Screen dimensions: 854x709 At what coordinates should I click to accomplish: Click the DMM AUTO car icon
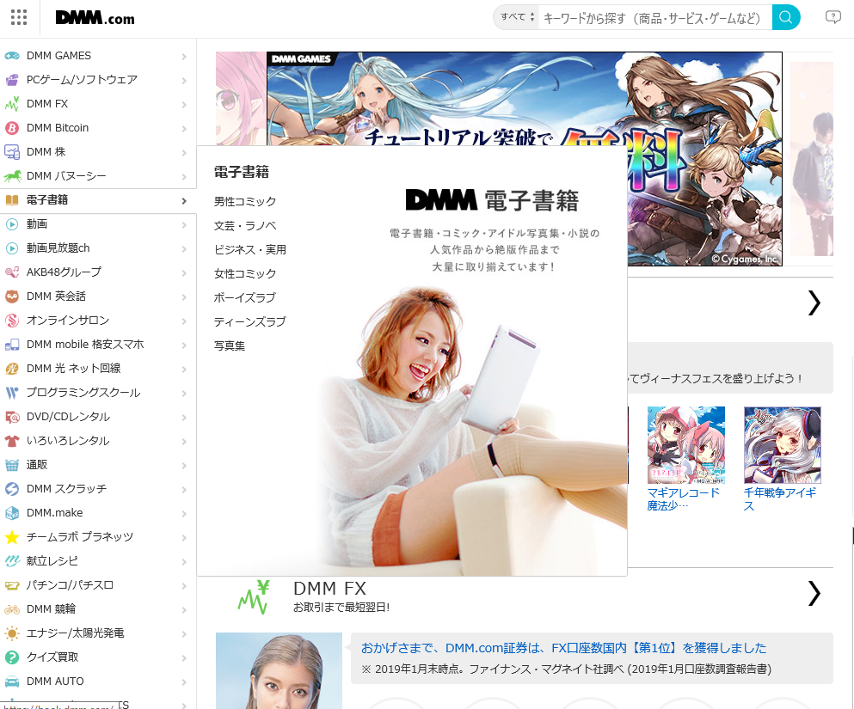12,681
